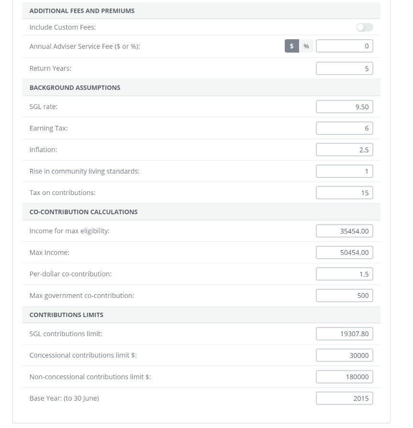Edit the Return Years field
The image size is (413, 428).
pos(344,68)
